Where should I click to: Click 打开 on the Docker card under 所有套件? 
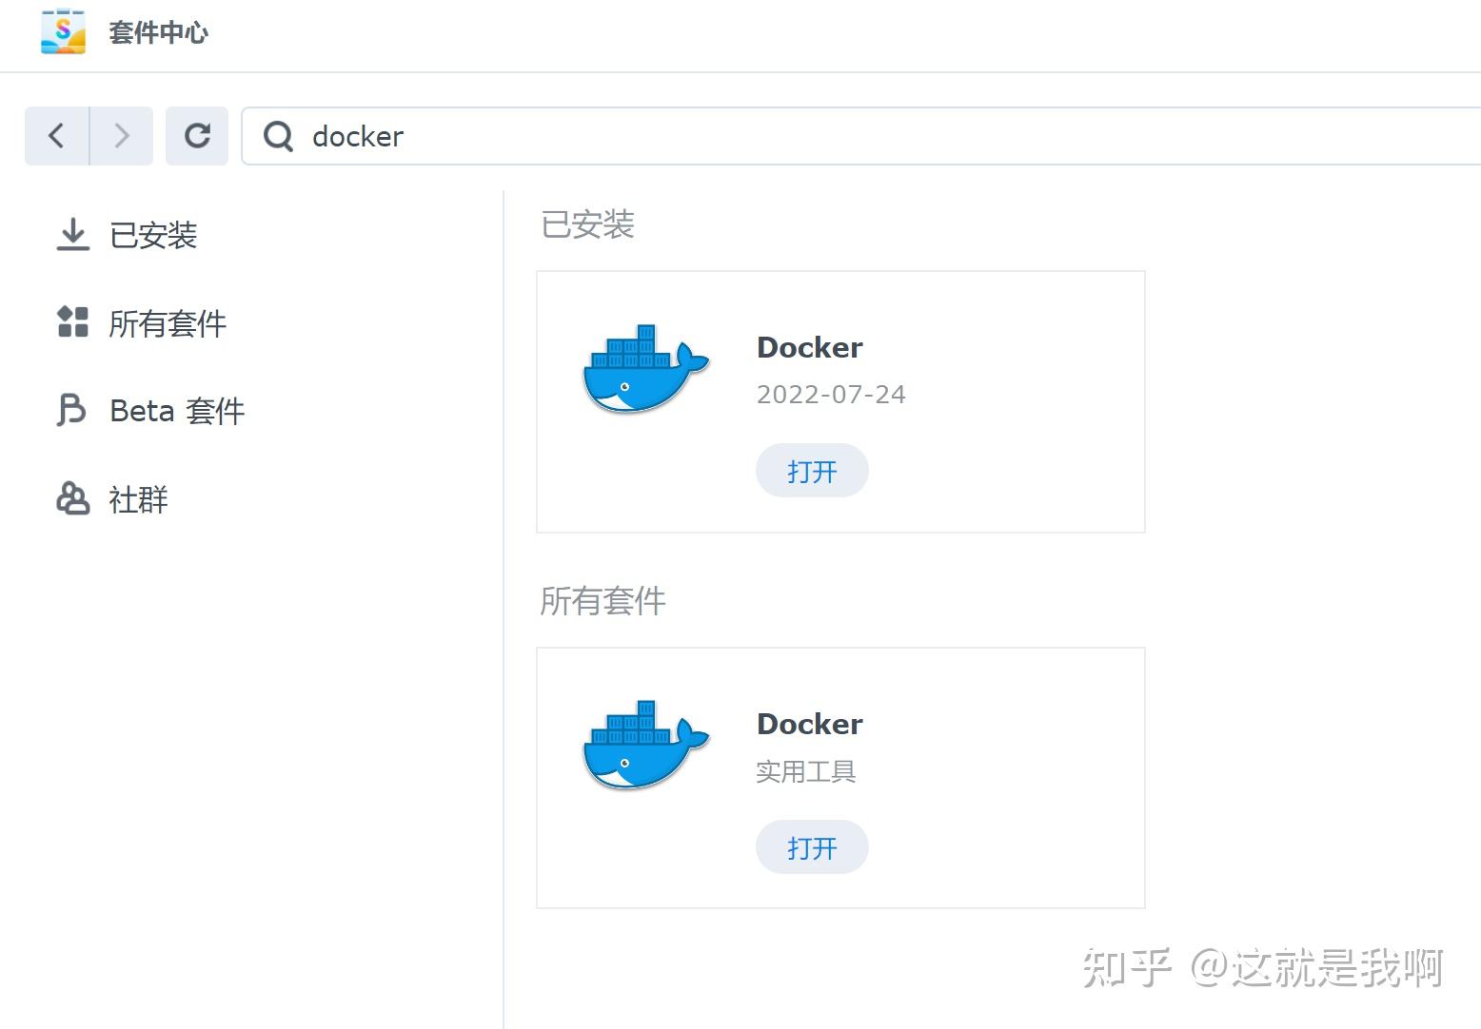811,846
